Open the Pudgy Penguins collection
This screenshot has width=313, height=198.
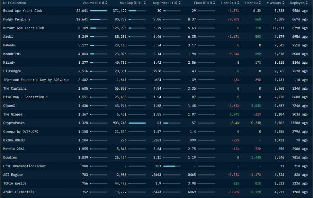[17, 19]
